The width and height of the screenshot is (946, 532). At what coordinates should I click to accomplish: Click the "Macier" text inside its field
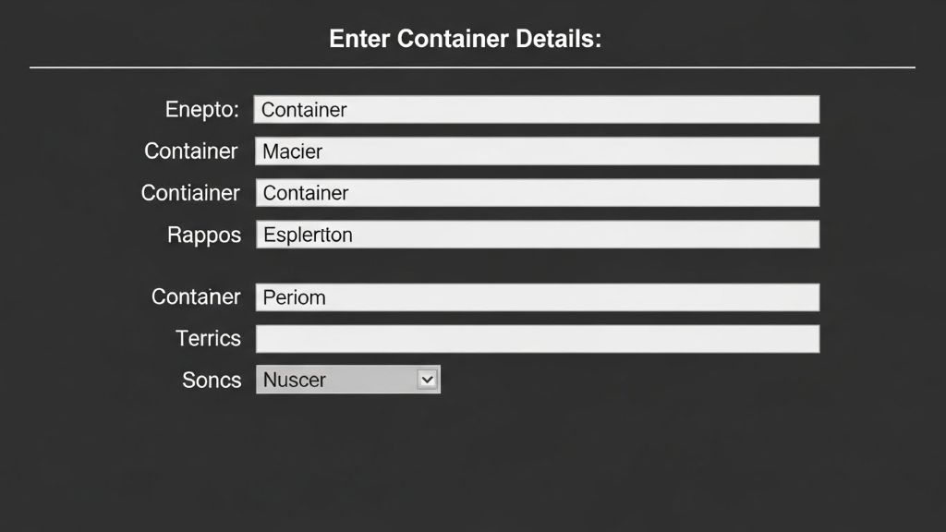pyautogui.click(x=292, y=151)
